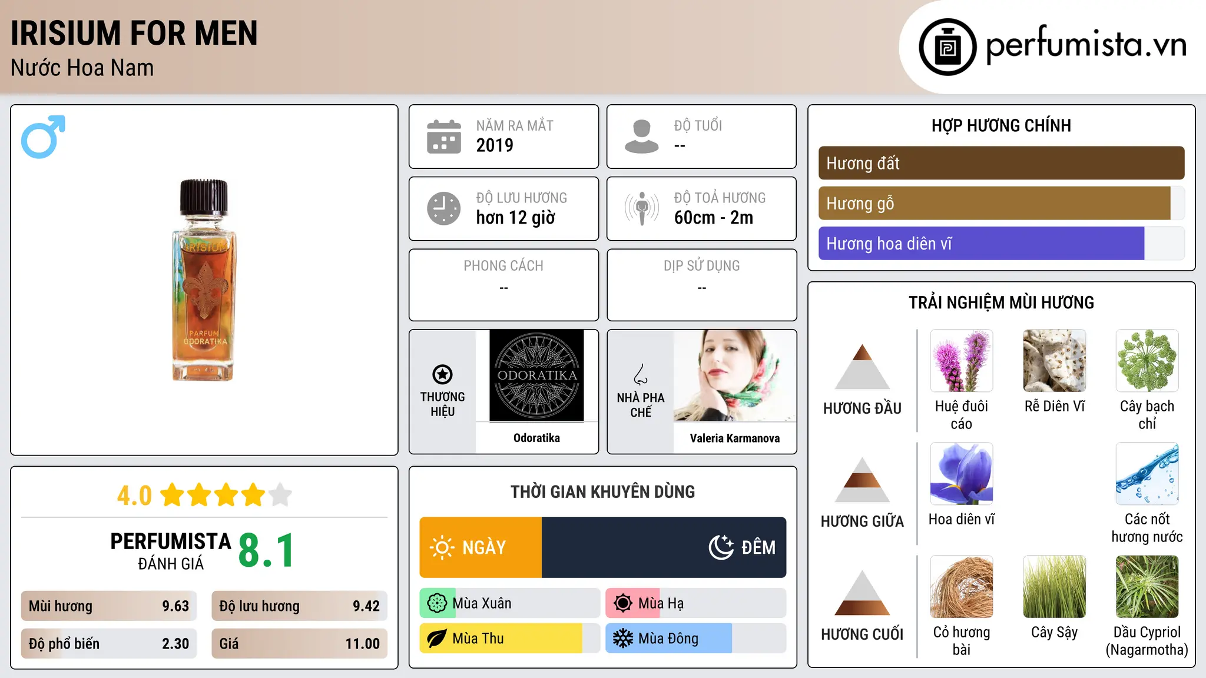Click the grey fifth rating star

280,495
